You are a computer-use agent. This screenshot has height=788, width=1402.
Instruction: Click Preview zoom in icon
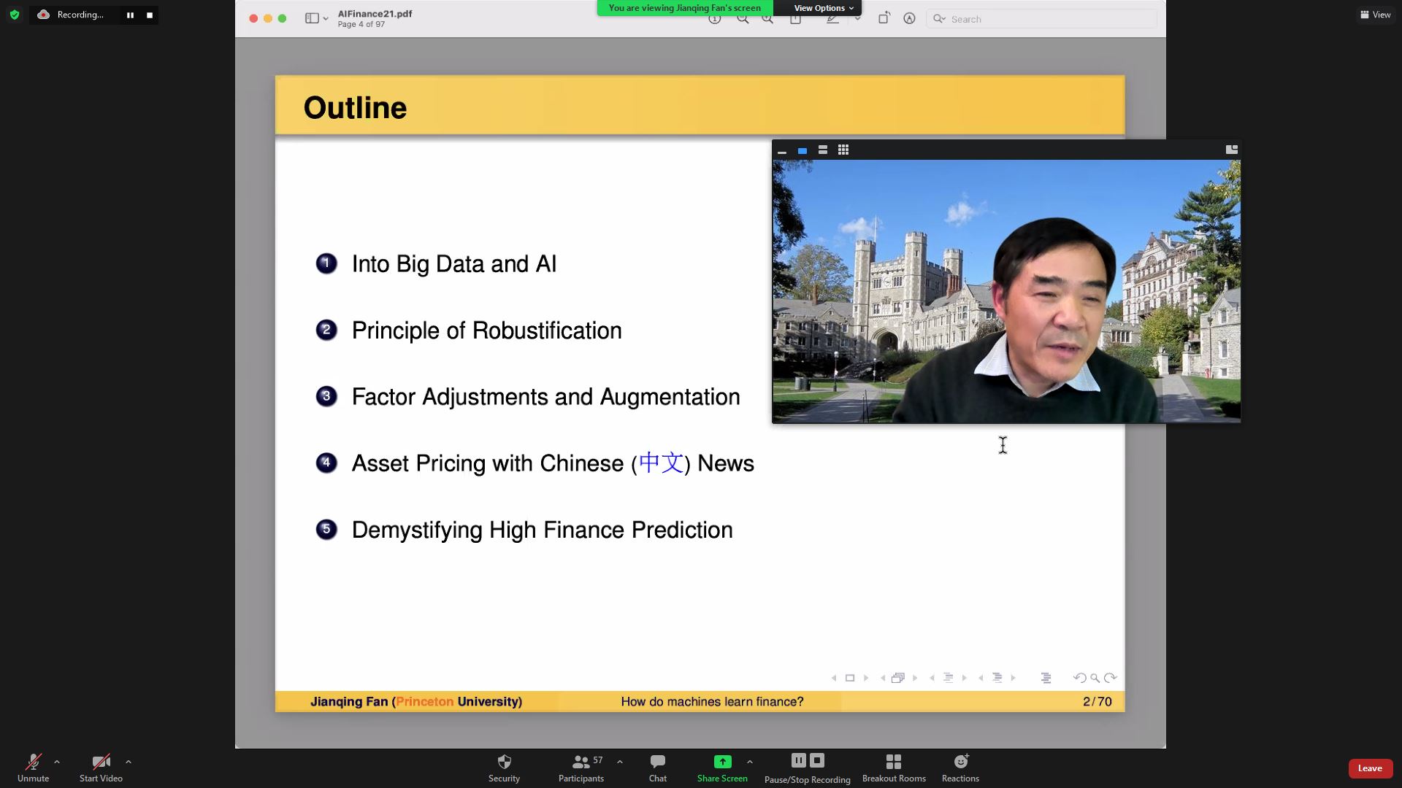click(x=767, y=19)
